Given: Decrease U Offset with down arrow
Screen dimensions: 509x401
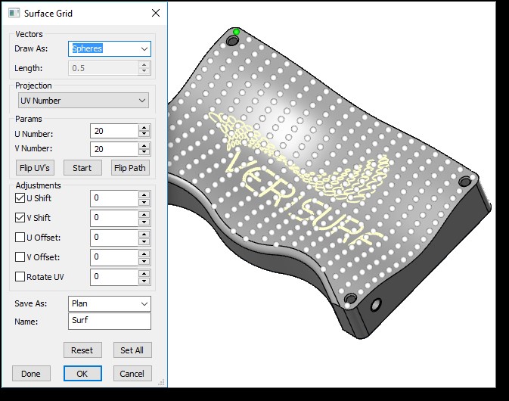Looking at the screenshot, I should click(144, 241).
